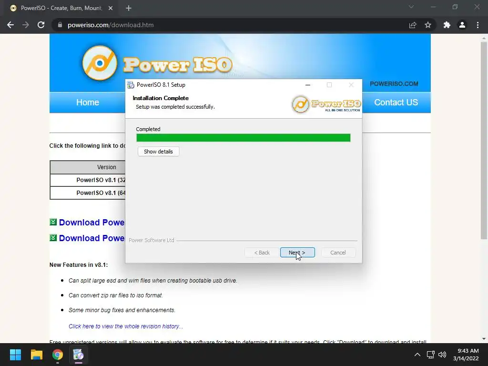
Task: Click "New Features in v8.1:" heading
Action: click(79, 265)
